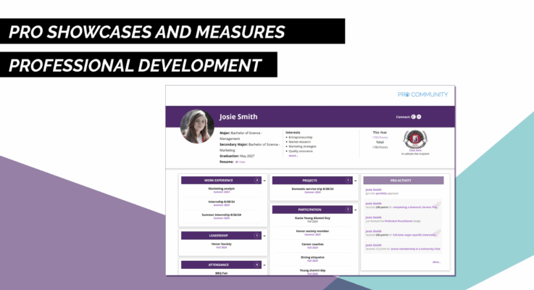Screen dimensions: 534x290
Task: Click the Attendance count badge
Action: point(256,265)
